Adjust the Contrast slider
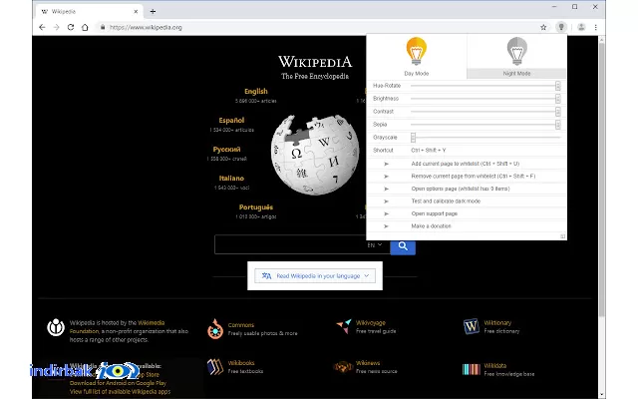The height and width of the screenshot is (399, 638). click(485, 111)
